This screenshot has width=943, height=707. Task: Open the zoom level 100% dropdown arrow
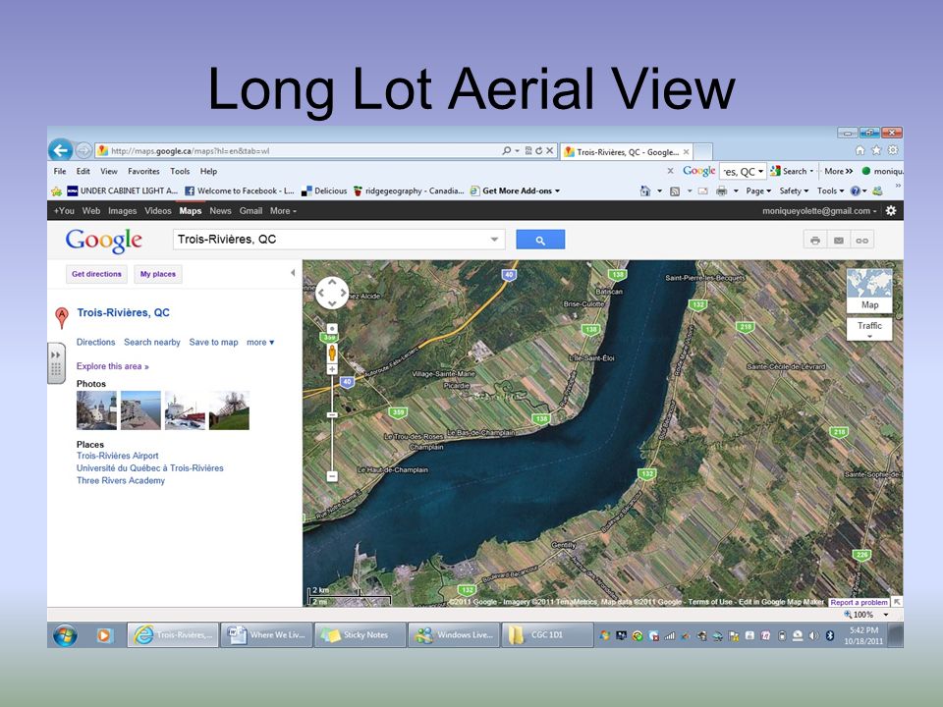click(x=886, y=615)
